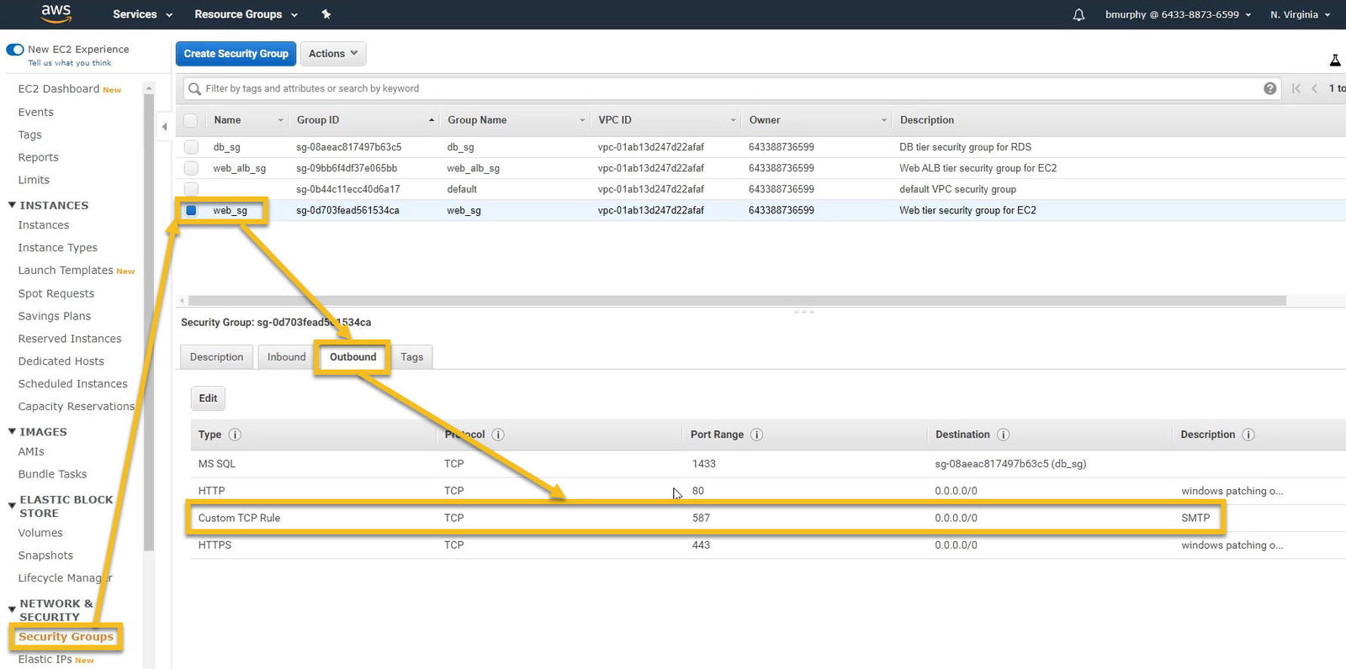Open the AWS home logo
1346x669 pixels.
pyautogui.click(x=56, y=13)
